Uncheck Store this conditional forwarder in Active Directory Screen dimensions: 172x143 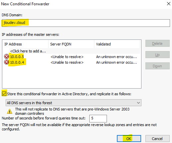[x=4, y=94]
